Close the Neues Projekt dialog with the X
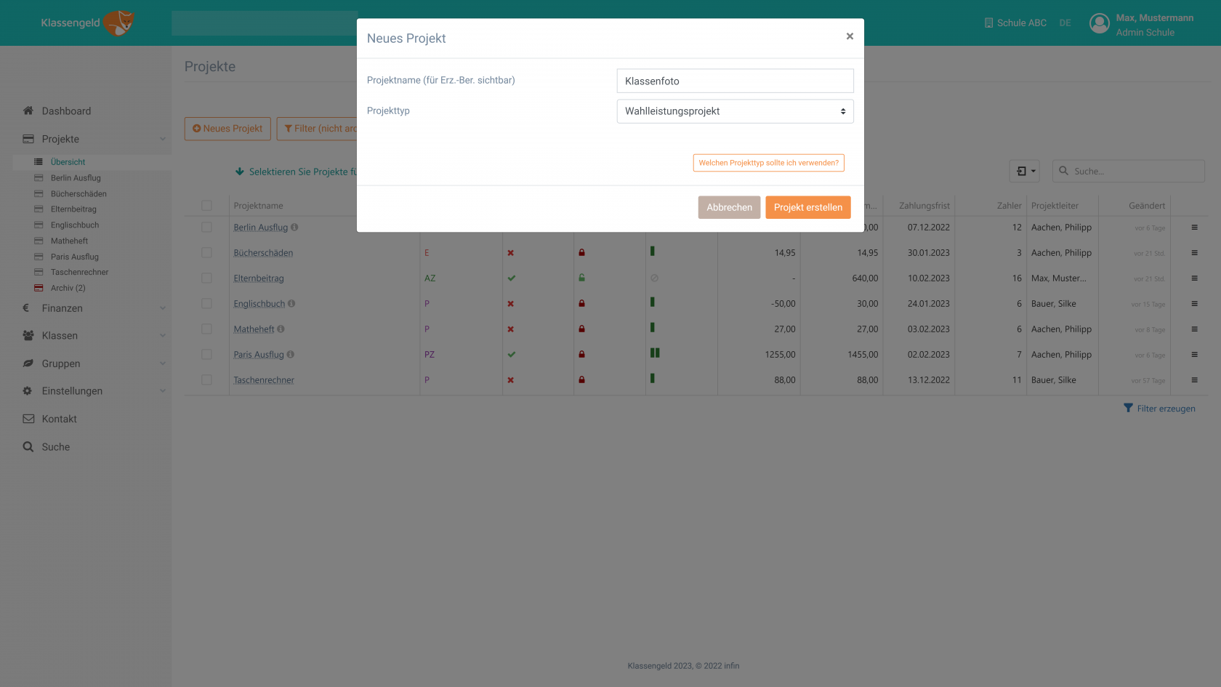The image size is (1221, 687). click(x=850, y=36)
